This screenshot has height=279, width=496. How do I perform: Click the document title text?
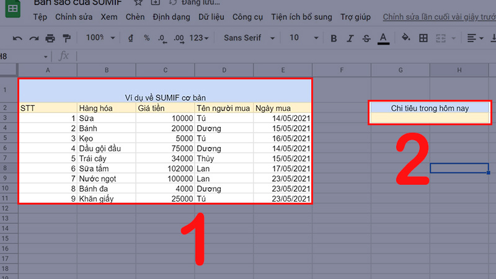[78, 2]
